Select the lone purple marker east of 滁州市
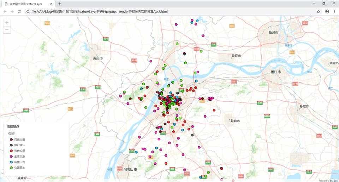Screen dimensions: 339x182 [151, 61]
